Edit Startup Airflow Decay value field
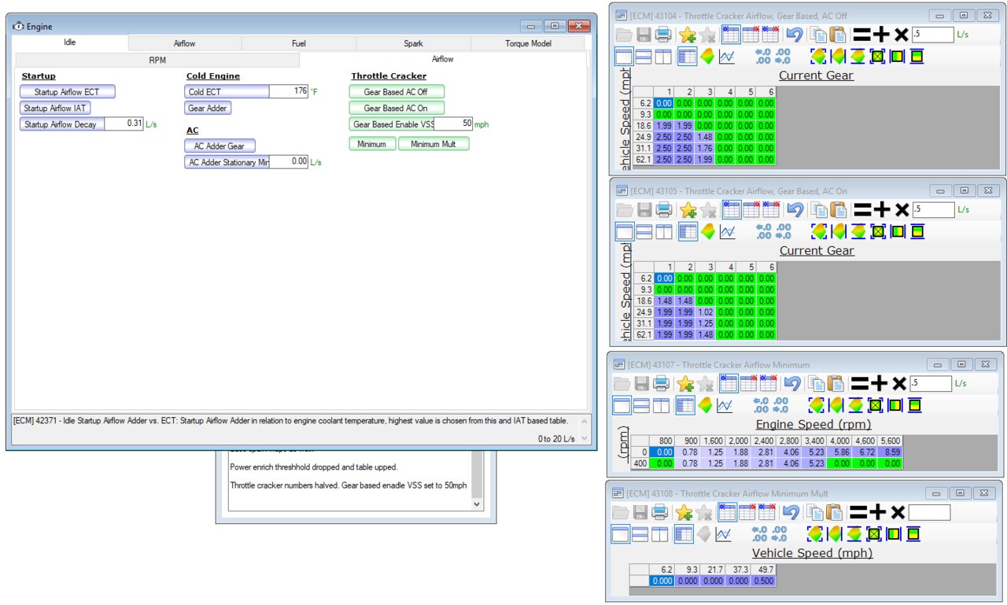1007x605 pixels. click(x=124, y=124)
